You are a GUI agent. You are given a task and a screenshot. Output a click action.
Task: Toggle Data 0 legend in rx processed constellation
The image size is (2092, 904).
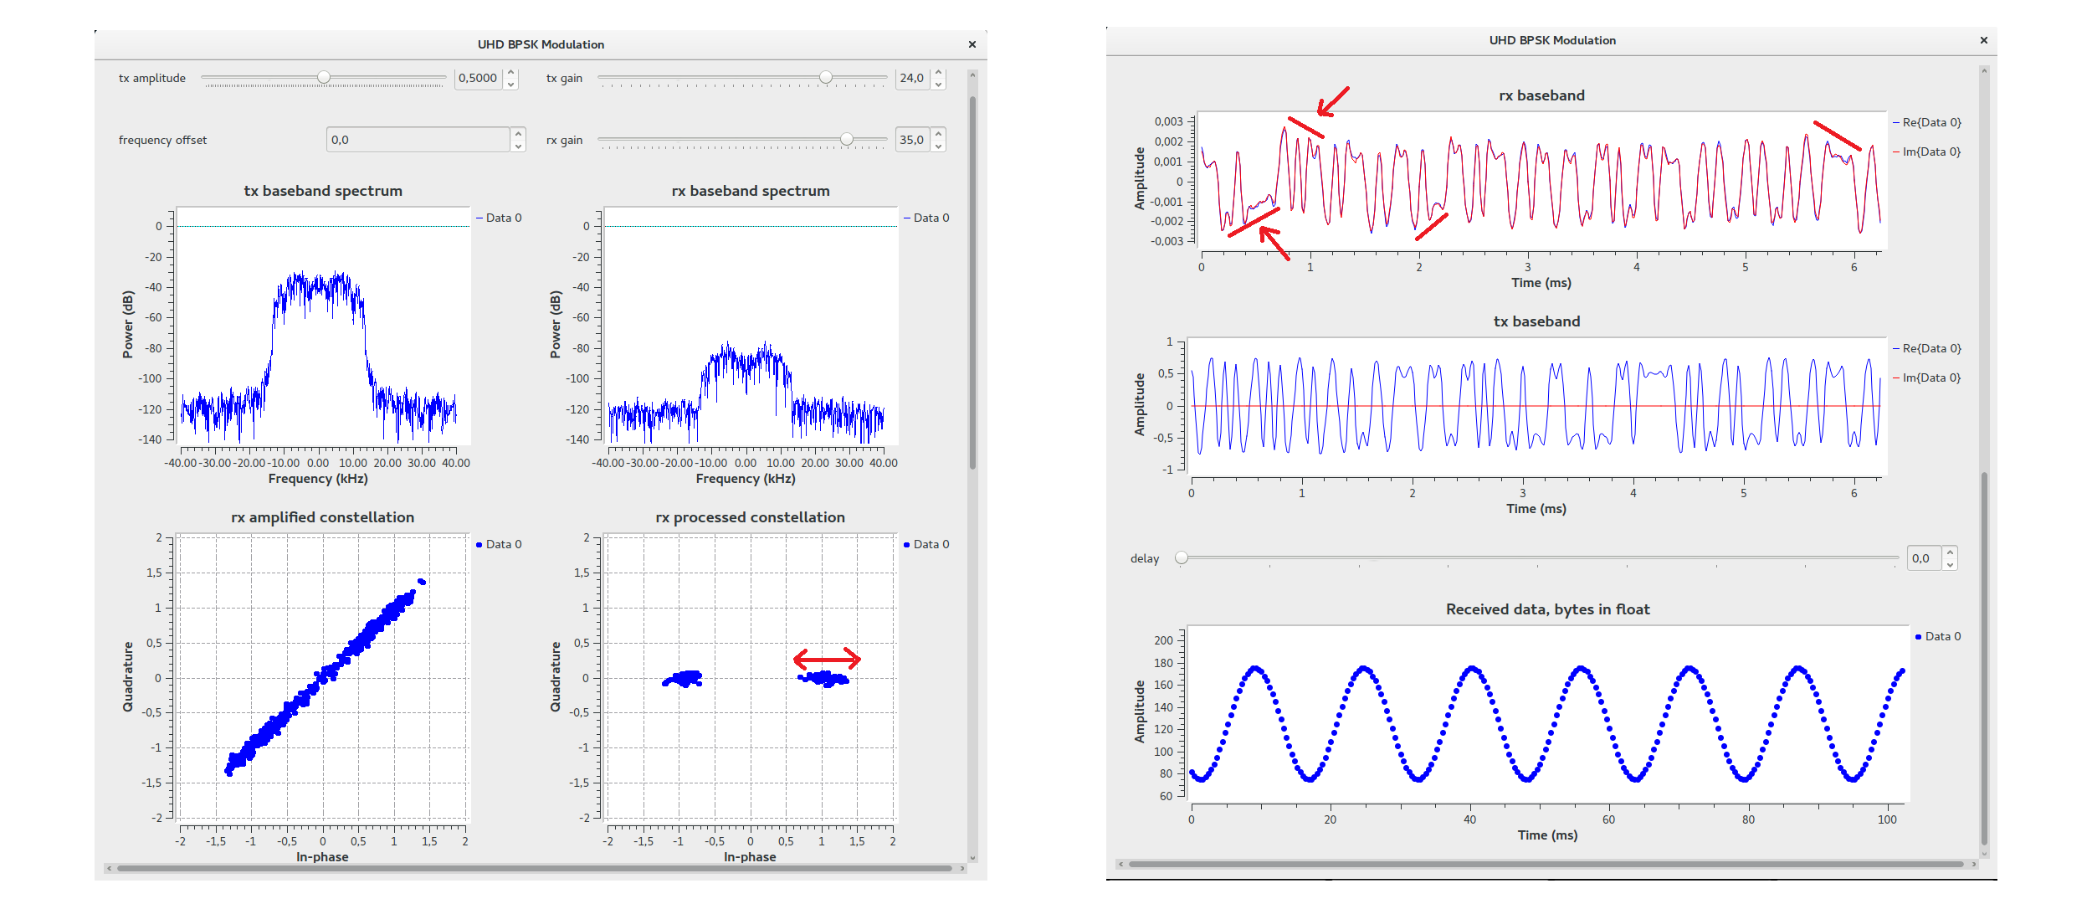pyautogui.click(x=926, y=544)
